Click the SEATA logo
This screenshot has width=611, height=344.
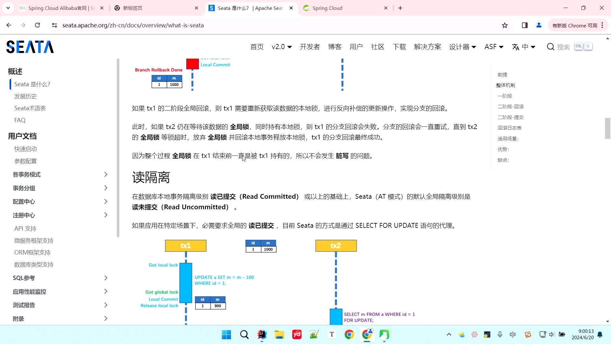tap(30, 47)
